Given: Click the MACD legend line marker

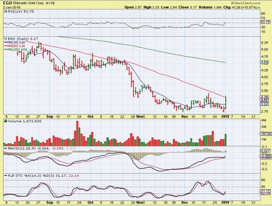Looking at the screenshot, I should tap(6, 149).
